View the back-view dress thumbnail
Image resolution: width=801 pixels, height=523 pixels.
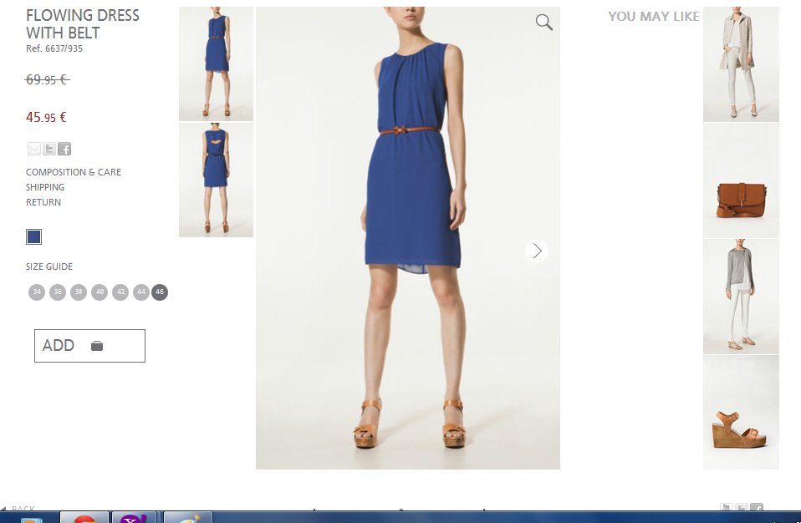pyautogui.click(x=216, y=180)
